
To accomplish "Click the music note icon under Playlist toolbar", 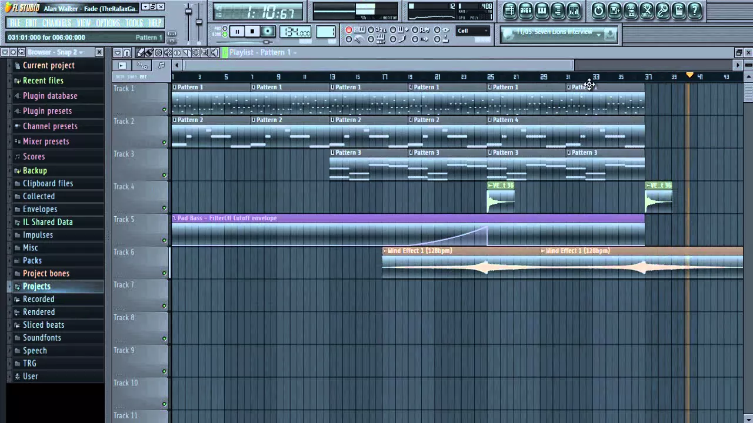I will pos(161,65).
